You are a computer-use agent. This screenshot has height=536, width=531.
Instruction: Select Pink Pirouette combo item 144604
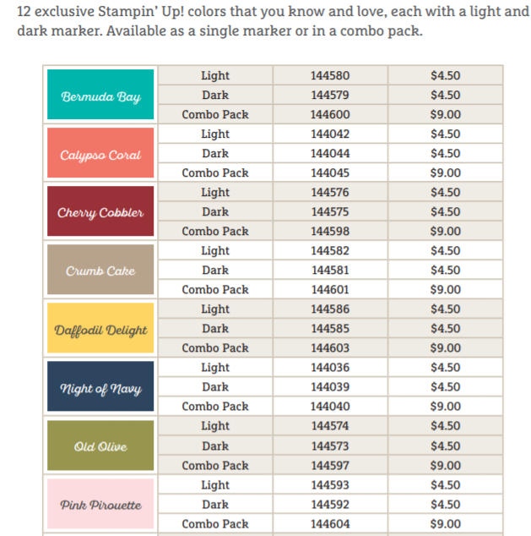pyautogui.click(x=329, y=524)
